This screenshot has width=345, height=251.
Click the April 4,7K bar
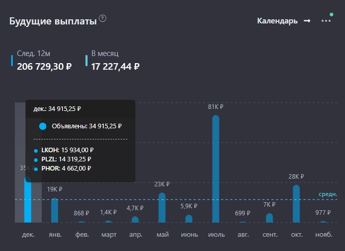(135, 219)
